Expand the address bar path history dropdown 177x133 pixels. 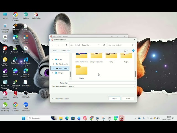coord(99,45)
